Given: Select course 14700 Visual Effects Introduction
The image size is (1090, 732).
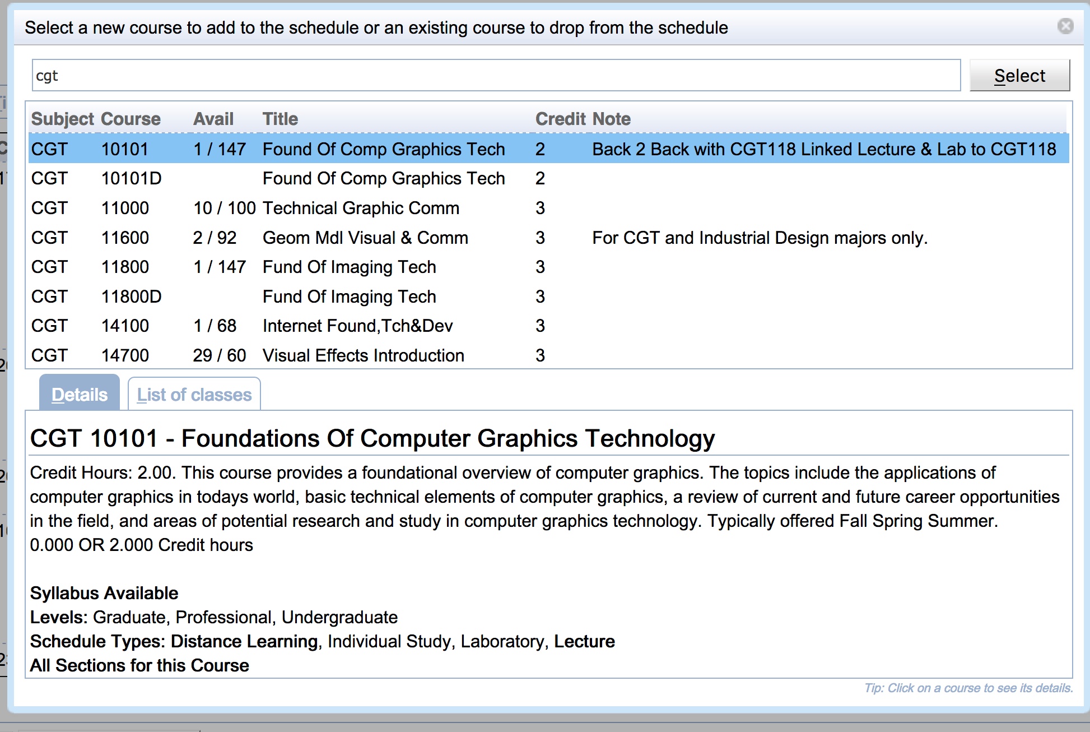Looking at the screenshot, I should (x=549, y=355).
